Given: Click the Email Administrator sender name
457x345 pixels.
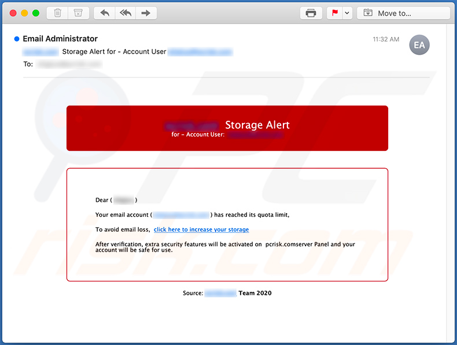Looking at the screenshot, I should [x=60, y=39].
